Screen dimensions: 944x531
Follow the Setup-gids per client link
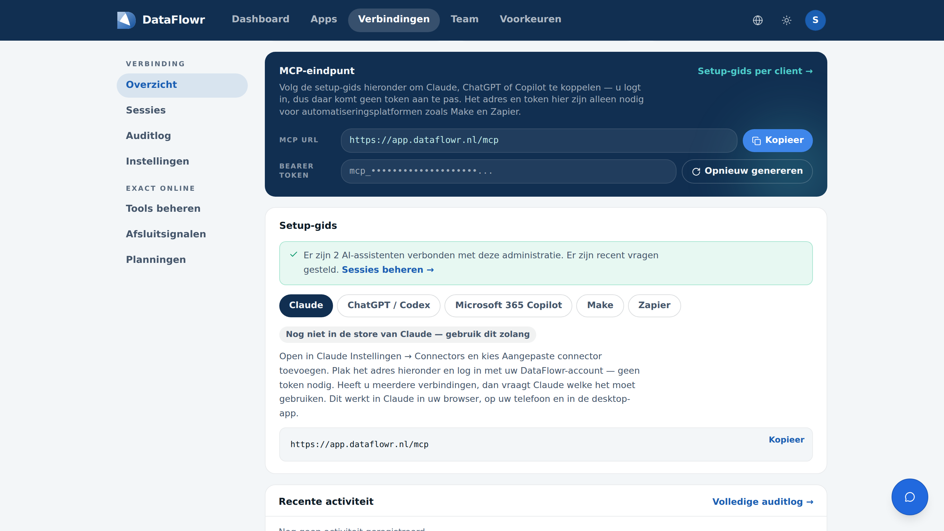(x=755, y=71)
